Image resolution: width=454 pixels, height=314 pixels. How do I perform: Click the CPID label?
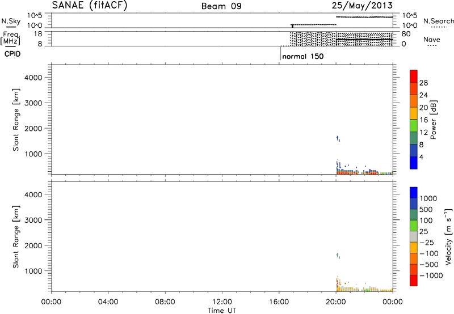[12, 54]
